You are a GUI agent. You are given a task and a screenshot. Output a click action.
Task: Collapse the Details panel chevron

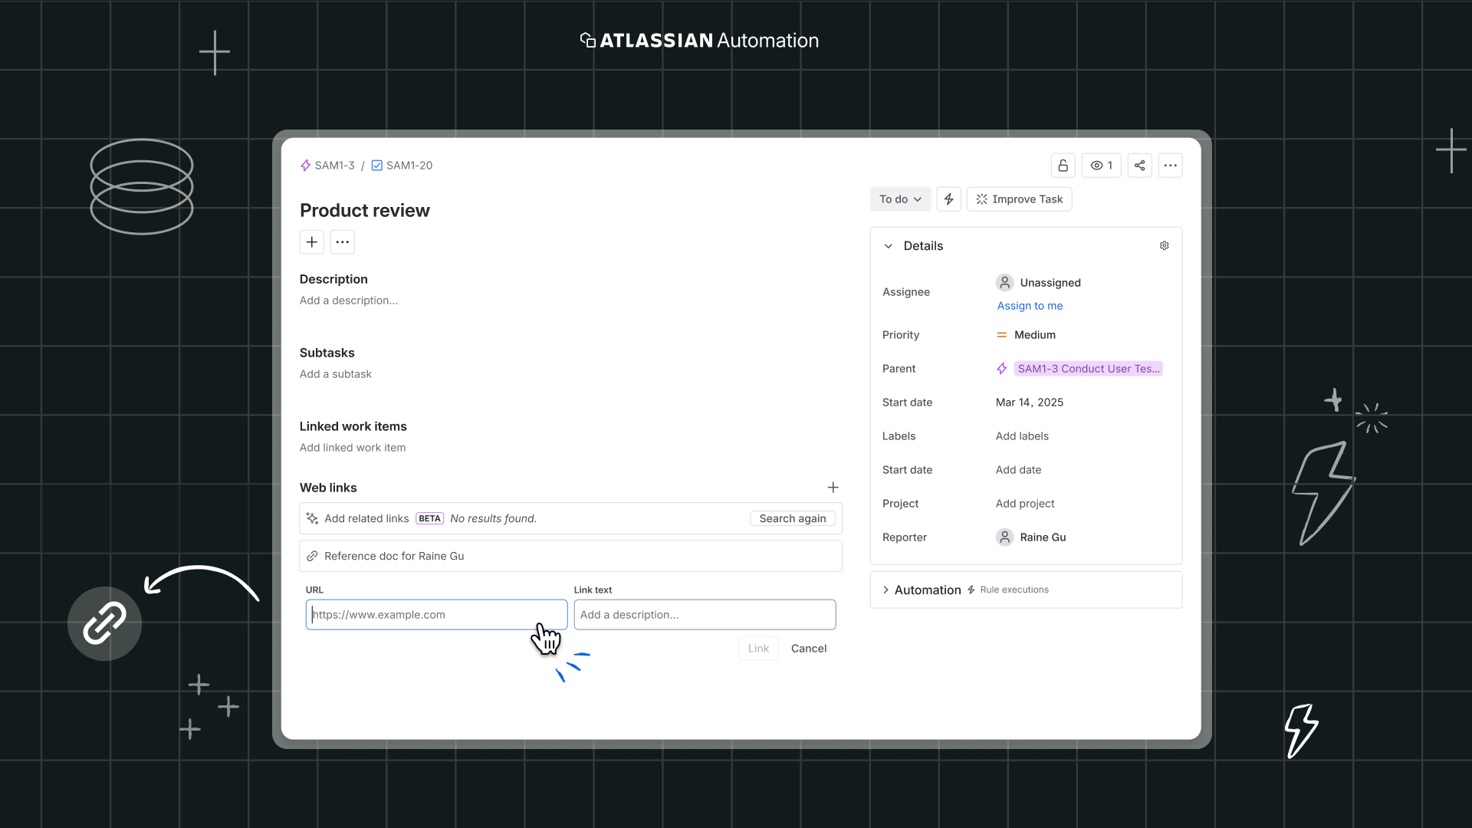point(889,246)
